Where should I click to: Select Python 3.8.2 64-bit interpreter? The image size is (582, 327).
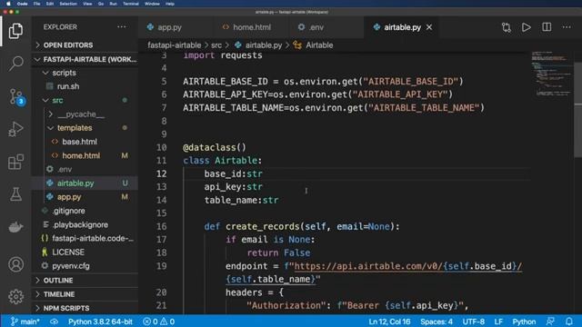[x=100, y=322]
